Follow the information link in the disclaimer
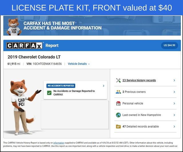Screen dimensions: 183x152 (59, 143)
